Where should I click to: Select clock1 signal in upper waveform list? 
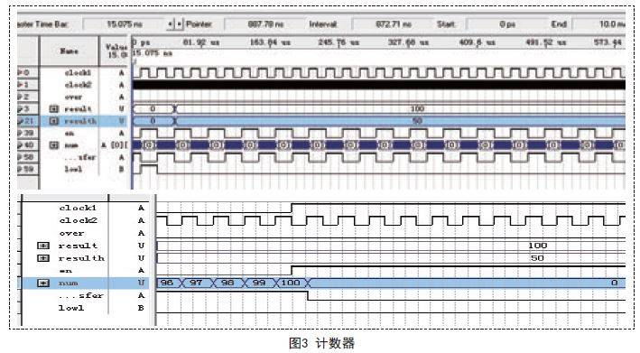[x=78, y=72]
